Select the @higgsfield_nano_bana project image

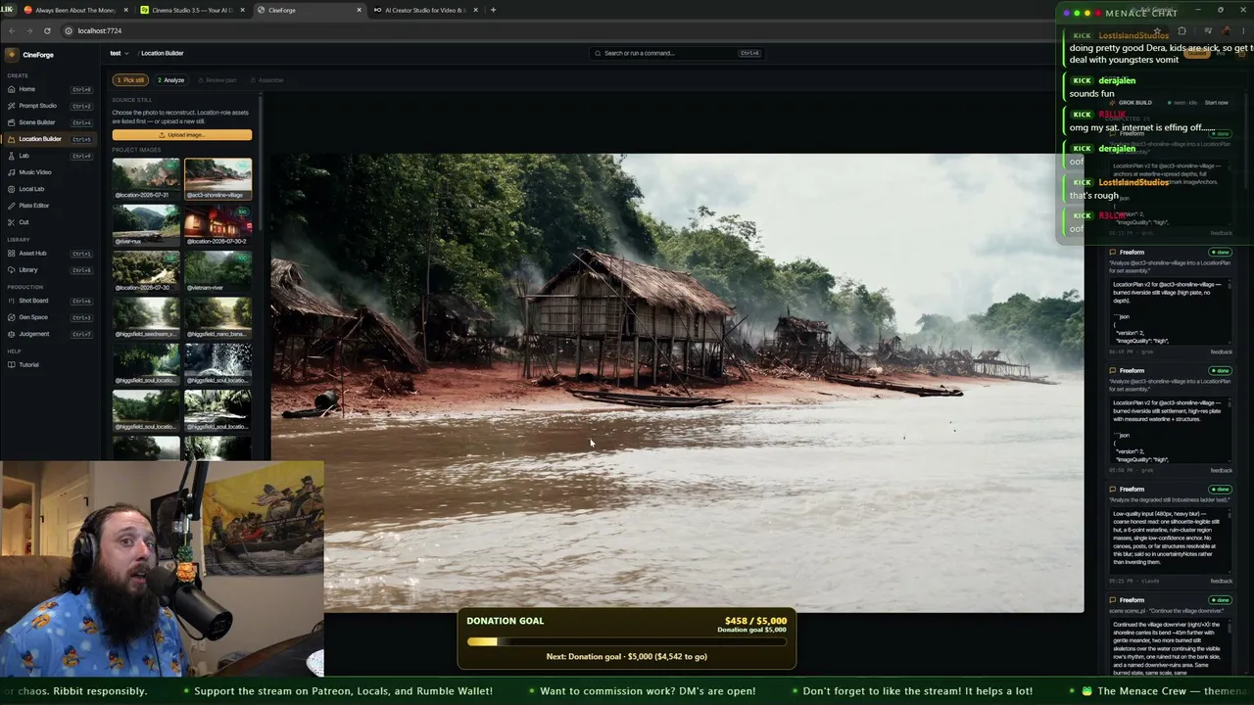[x=217, y=317]
